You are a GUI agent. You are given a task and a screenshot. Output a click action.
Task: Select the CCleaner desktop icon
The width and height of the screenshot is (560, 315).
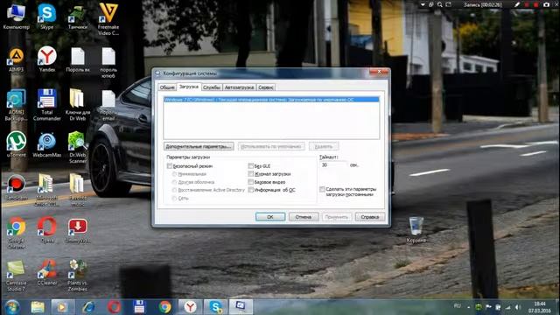click(x=46, y=272)
